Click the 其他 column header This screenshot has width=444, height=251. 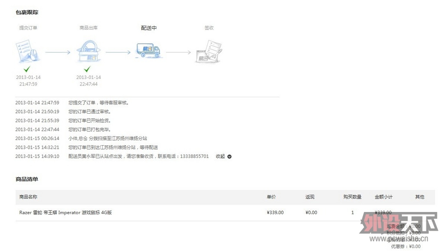pyautogui.click(x=420, y=197)
